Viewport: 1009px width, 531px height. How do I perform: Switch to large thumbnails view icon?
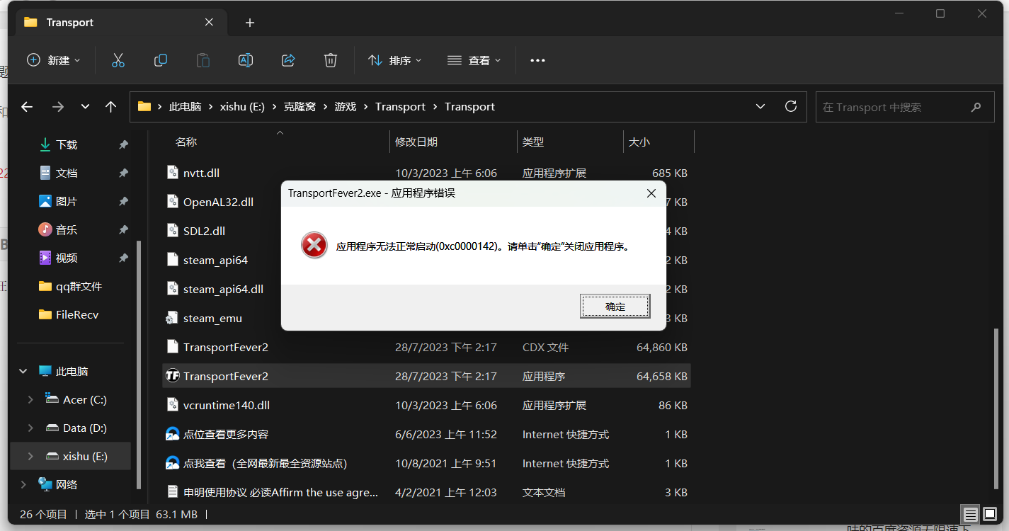988,515
